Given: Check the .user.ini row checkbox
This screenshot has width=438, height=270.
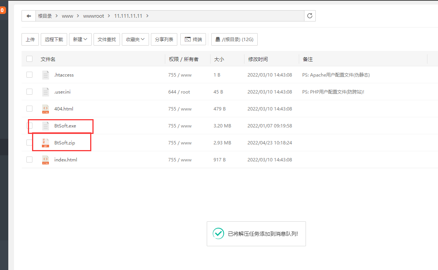Looking at the screenshot, I should point(29,92).
